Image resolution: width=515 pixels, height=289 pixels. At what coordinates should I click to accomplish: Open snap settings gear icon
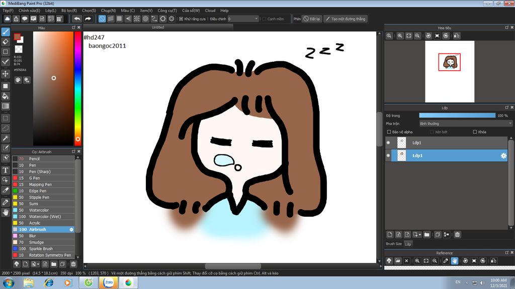point(171,19)
